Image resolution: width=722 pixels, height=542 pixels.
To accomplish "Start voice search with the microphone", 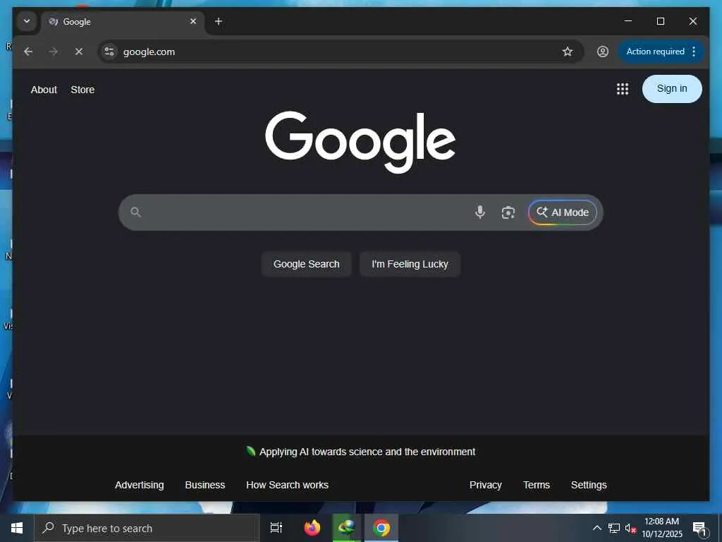I will point(479,212).
